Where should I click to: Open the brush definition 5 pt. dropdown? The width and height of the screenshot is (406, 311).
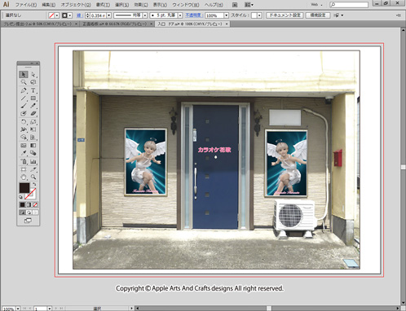click(x=180, y=15)
